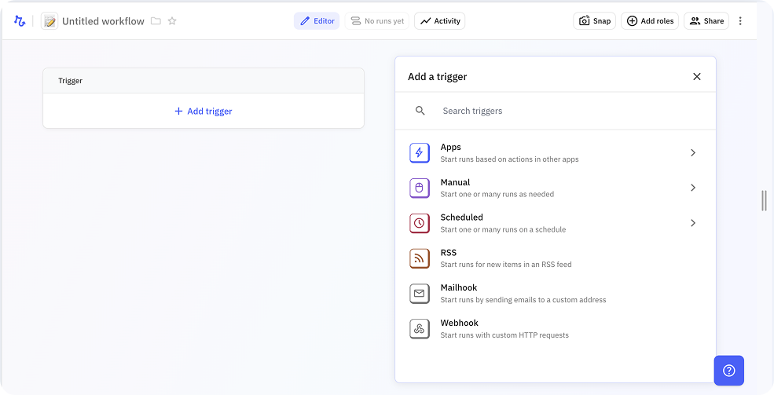Viewport: 774px width, 395px height.
Task: Rename the Untitled workflow title
Action: click(x=103, y=21)
